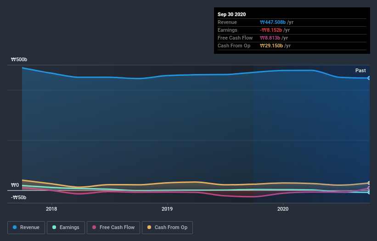
Task: Click the Cash From Op label in tooltip
Action: click(x=234, y=46)
